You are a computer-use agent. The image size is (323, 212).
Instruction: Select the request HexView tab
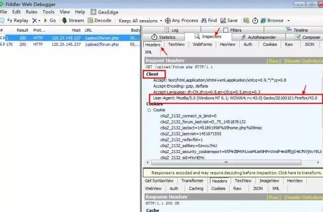coord(228,44)
